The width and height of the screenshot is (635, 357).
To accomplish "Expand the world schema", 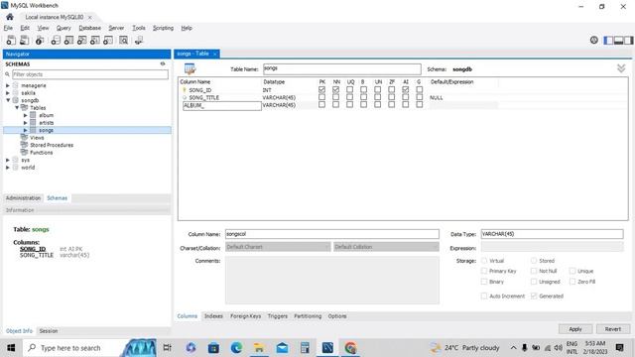I will pos(8,168).
